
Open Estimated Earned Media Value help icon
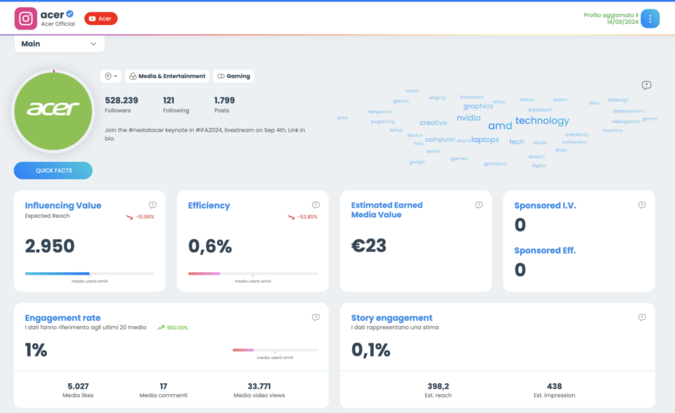point(479,205)
